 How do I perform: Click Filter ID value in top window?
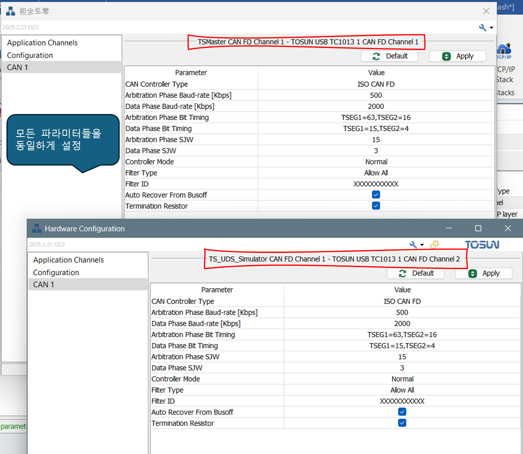(376, 184)
